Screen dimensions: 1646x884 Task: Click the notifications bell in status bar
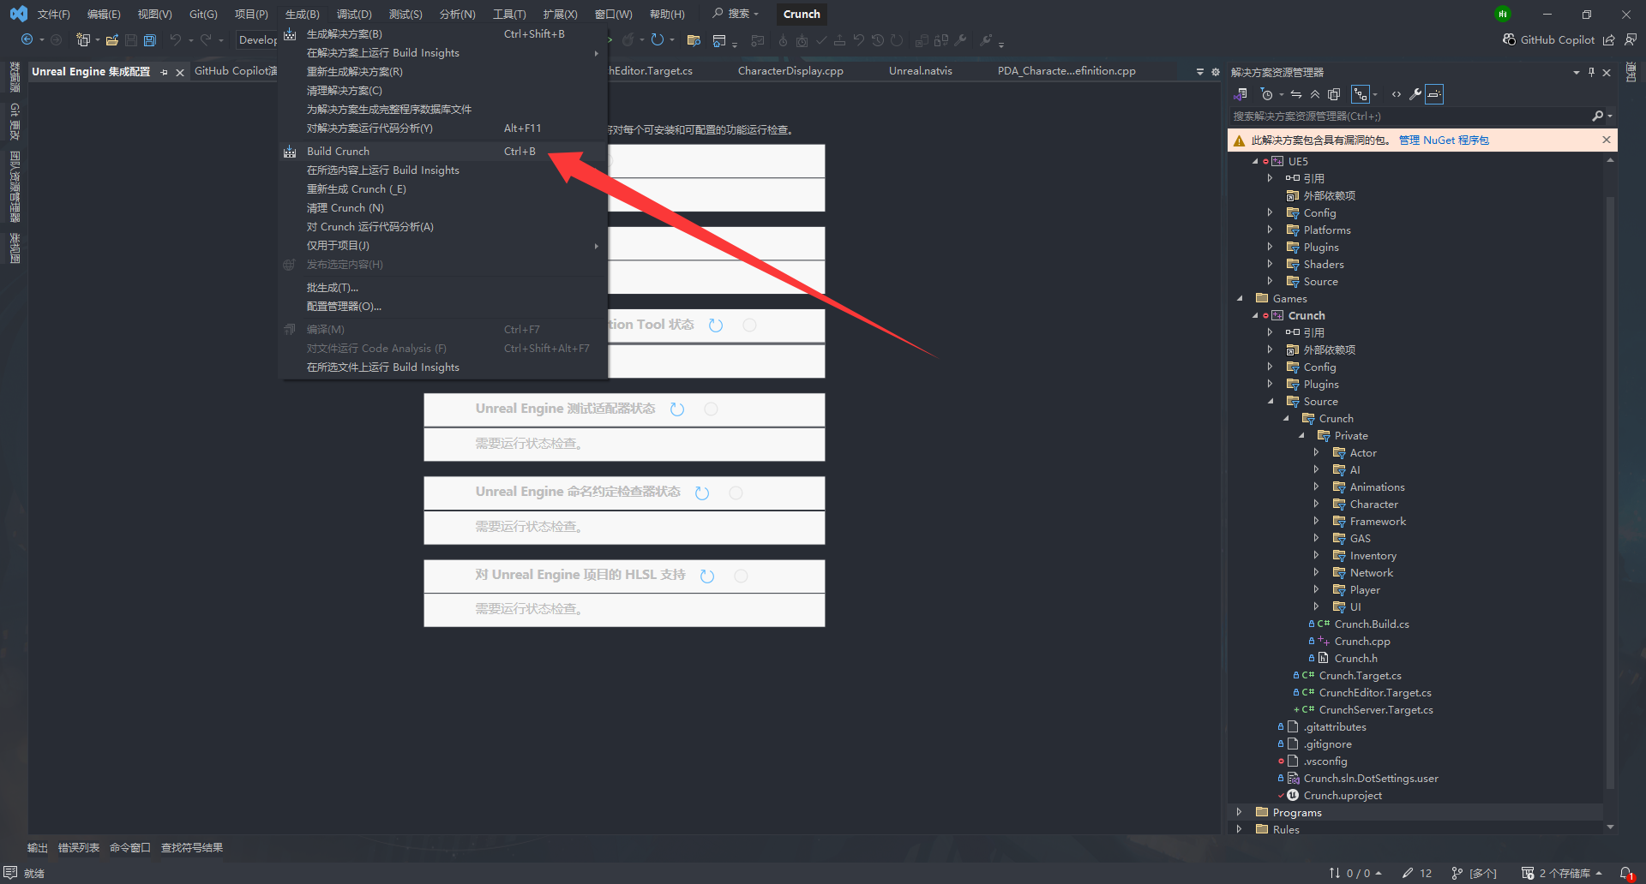click(1625, 873)
